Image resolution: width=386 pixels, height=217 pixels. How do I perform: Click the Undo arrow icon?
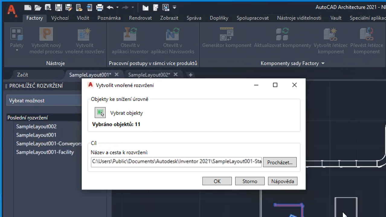tap(110, 8)
